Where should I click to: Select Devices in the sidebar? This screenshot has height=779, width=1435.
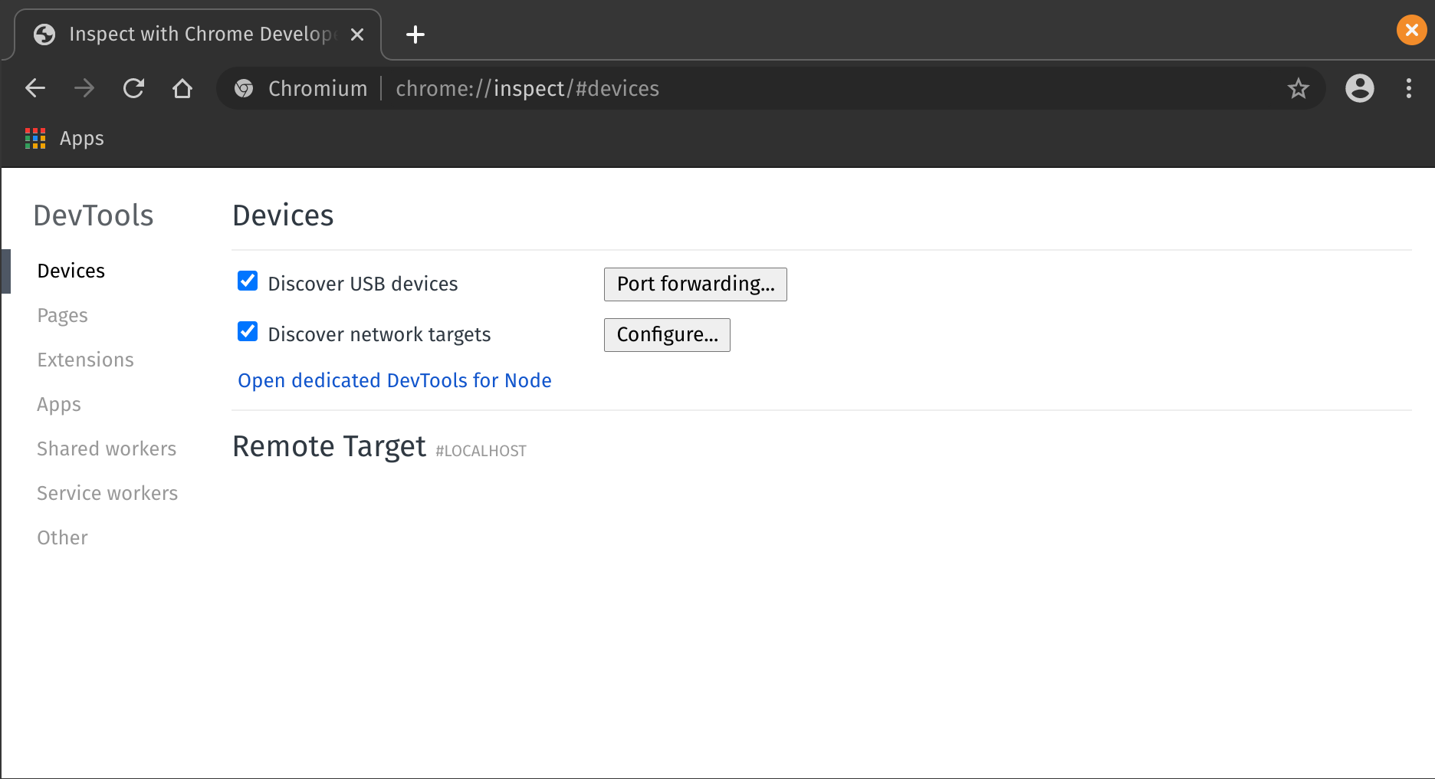tap(71, 271)
